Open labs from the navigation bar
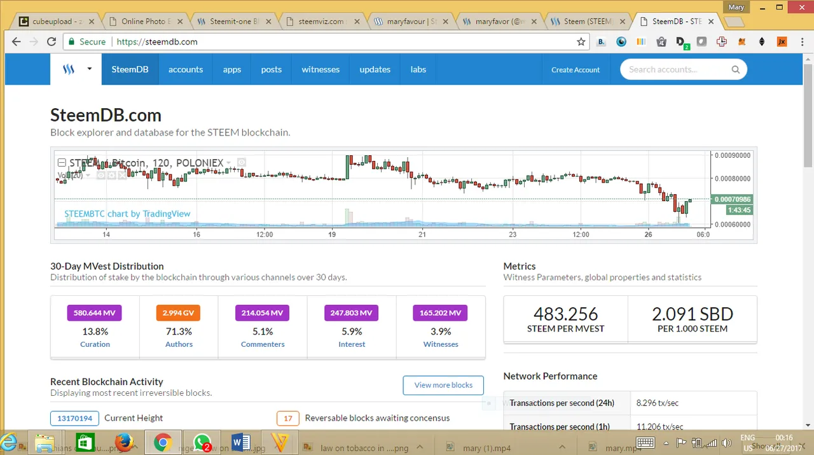Viewport: 814px width, 455px height. [418, 69]
